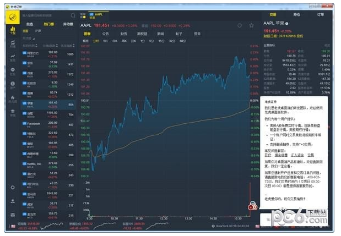Open the 帖子 tab above the chart
The height and width of the screenshot is (236, 341).
tap(179, 34)
